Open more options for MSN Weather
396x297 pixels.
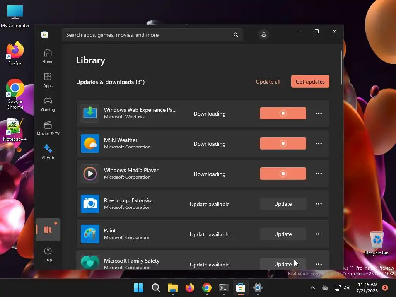pos(319,143)
